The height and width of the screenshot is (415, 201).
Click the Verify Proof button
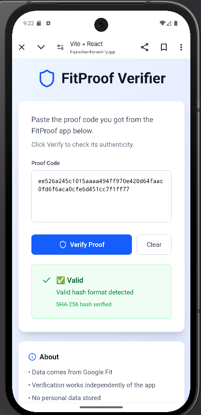[x=82, y=245]
